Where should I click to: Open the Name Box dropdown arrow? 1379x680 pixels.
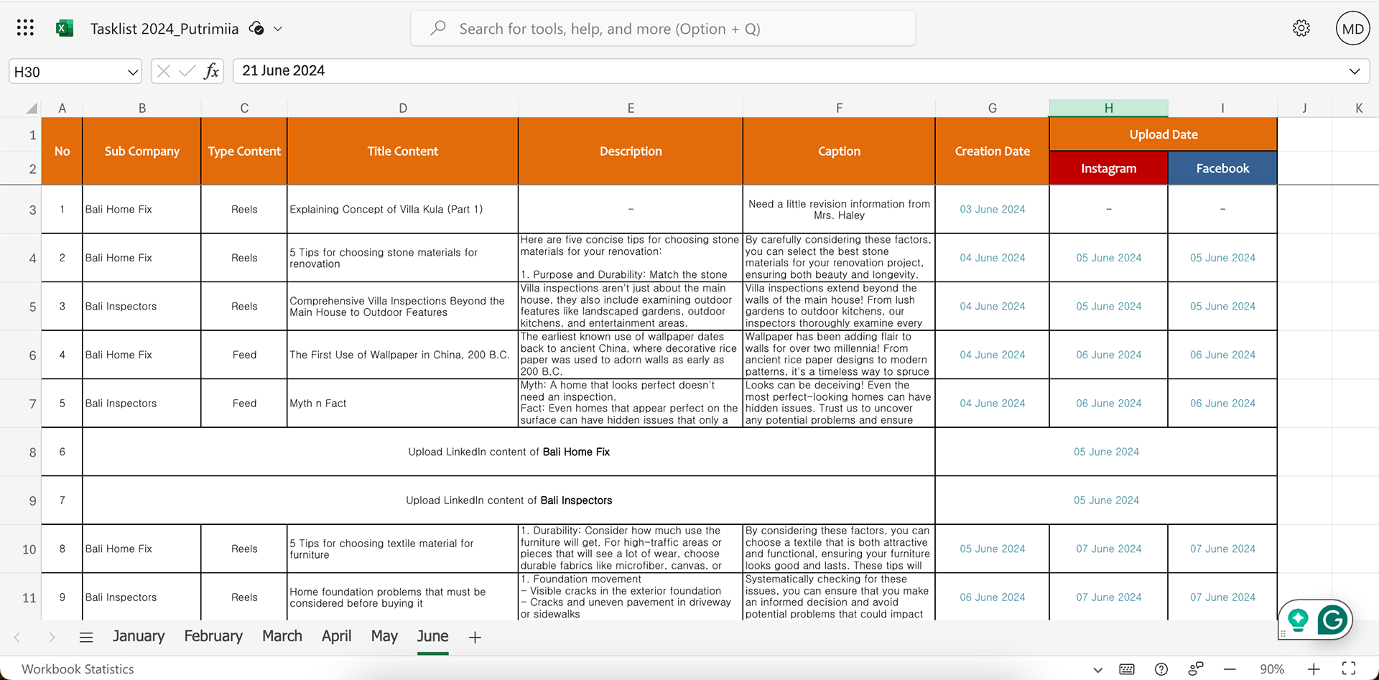(x=132, y=72)
